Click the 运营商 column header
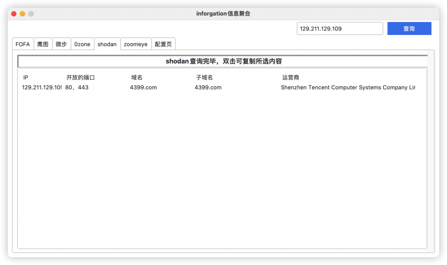 click(x=290, y=77)
